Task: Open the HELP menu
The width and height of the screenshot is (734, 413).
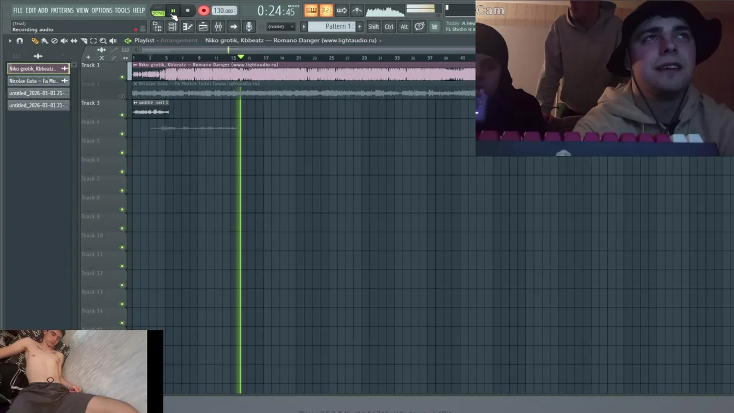Action: tap(139, 10)
